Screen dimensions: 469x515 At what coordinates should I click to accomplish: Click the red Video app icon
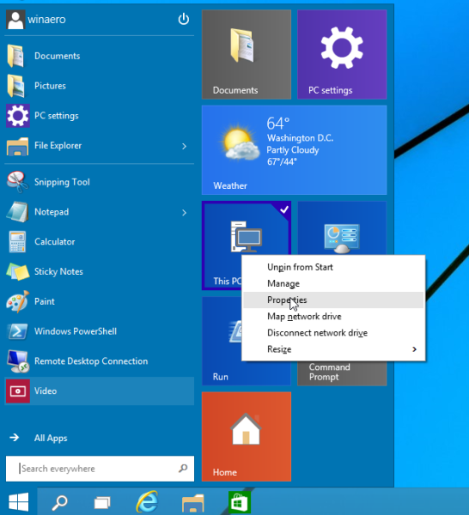18,391
